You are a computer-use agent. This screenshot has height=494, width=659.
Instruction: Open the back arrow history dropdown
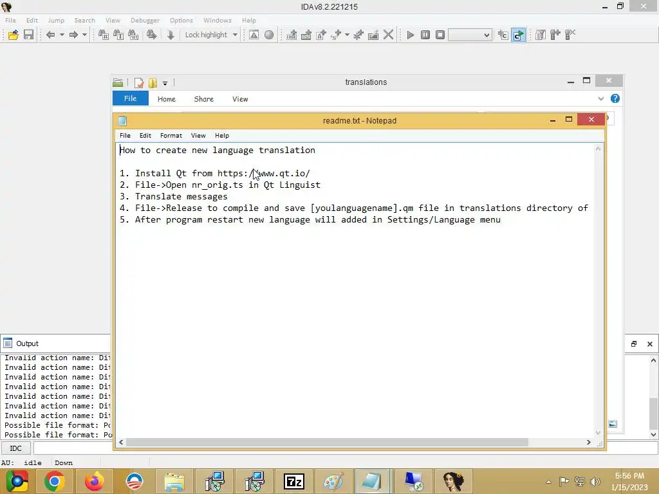(62, 35)
